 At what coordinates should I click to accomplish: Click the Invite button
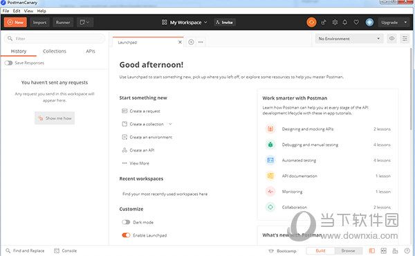(x=224, y=22)
